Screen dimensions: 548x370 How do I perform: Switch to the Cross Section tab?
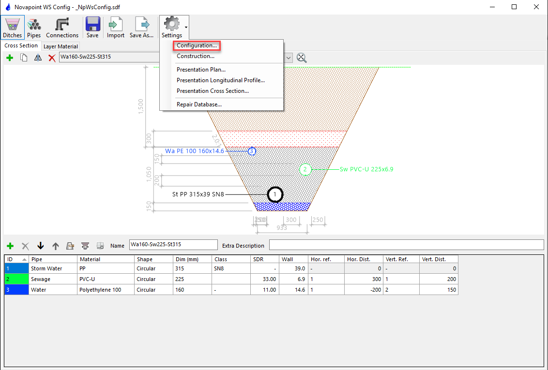coord(21,46)
